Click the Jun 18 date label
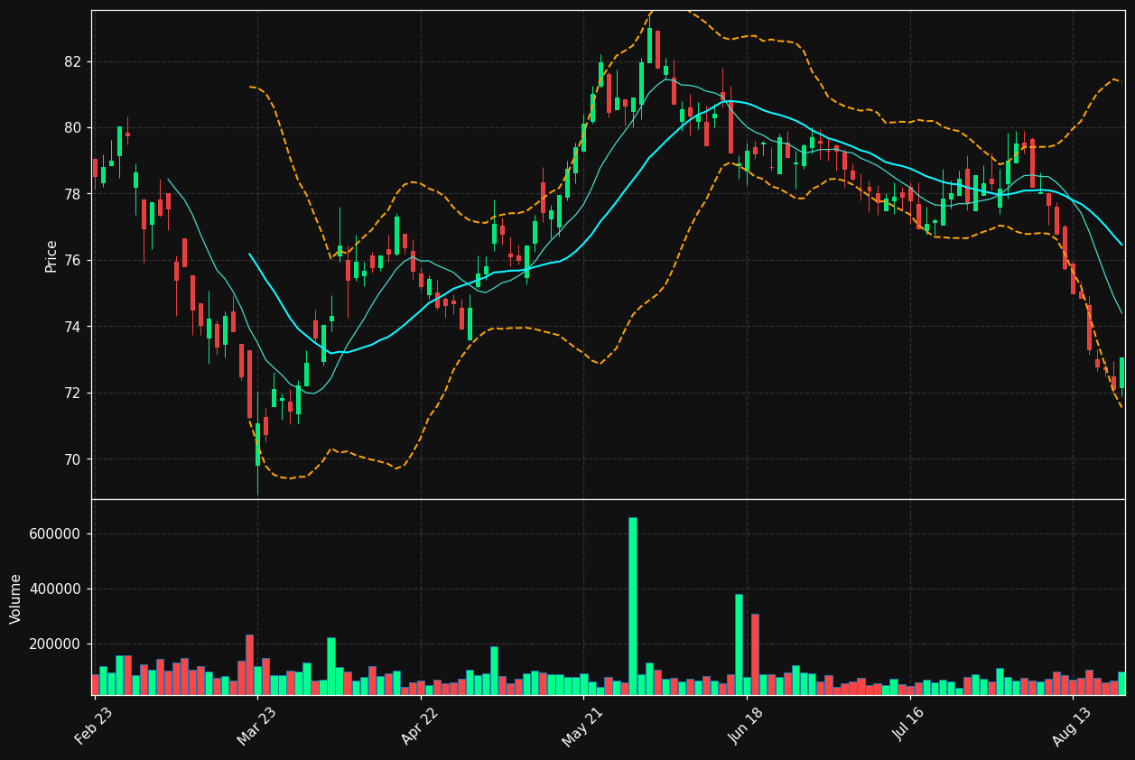Viewport: 1135px width, 760px height. click(x=745, y=727)
